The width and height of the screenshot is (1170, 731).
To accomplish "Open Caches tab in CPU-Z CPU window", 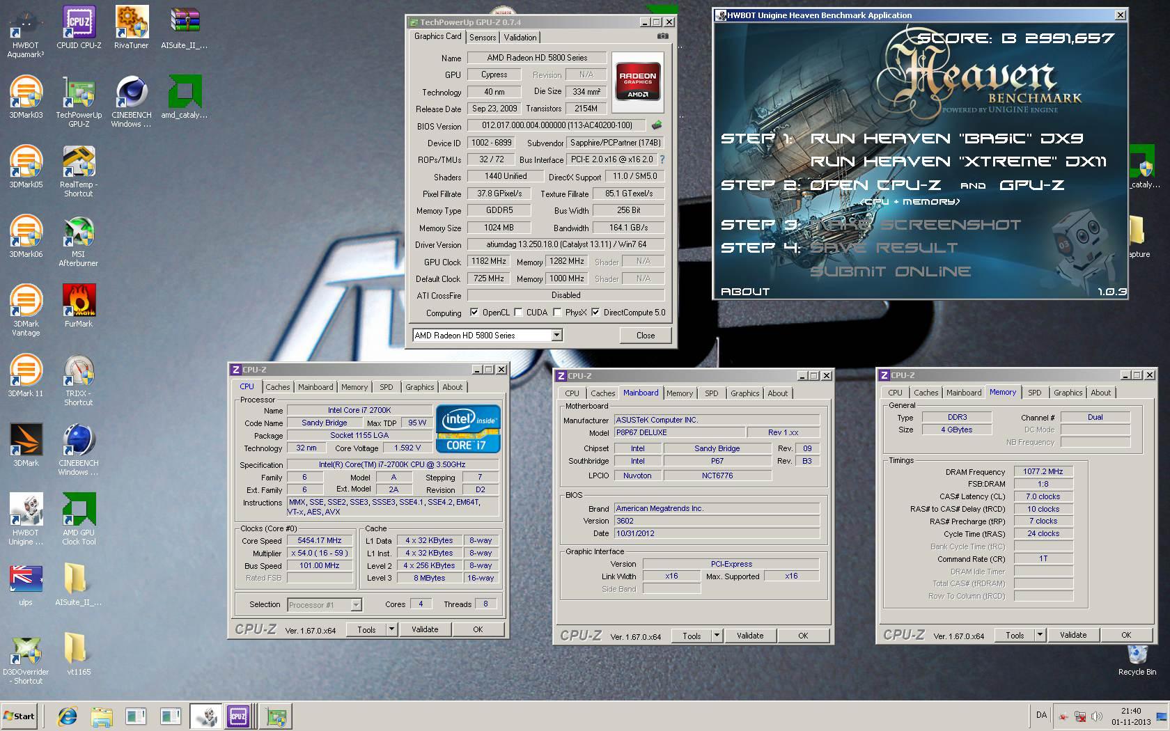I will point(277,387).
